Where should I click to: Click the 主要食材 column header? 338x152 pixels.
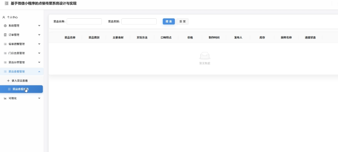coord(118,38)
